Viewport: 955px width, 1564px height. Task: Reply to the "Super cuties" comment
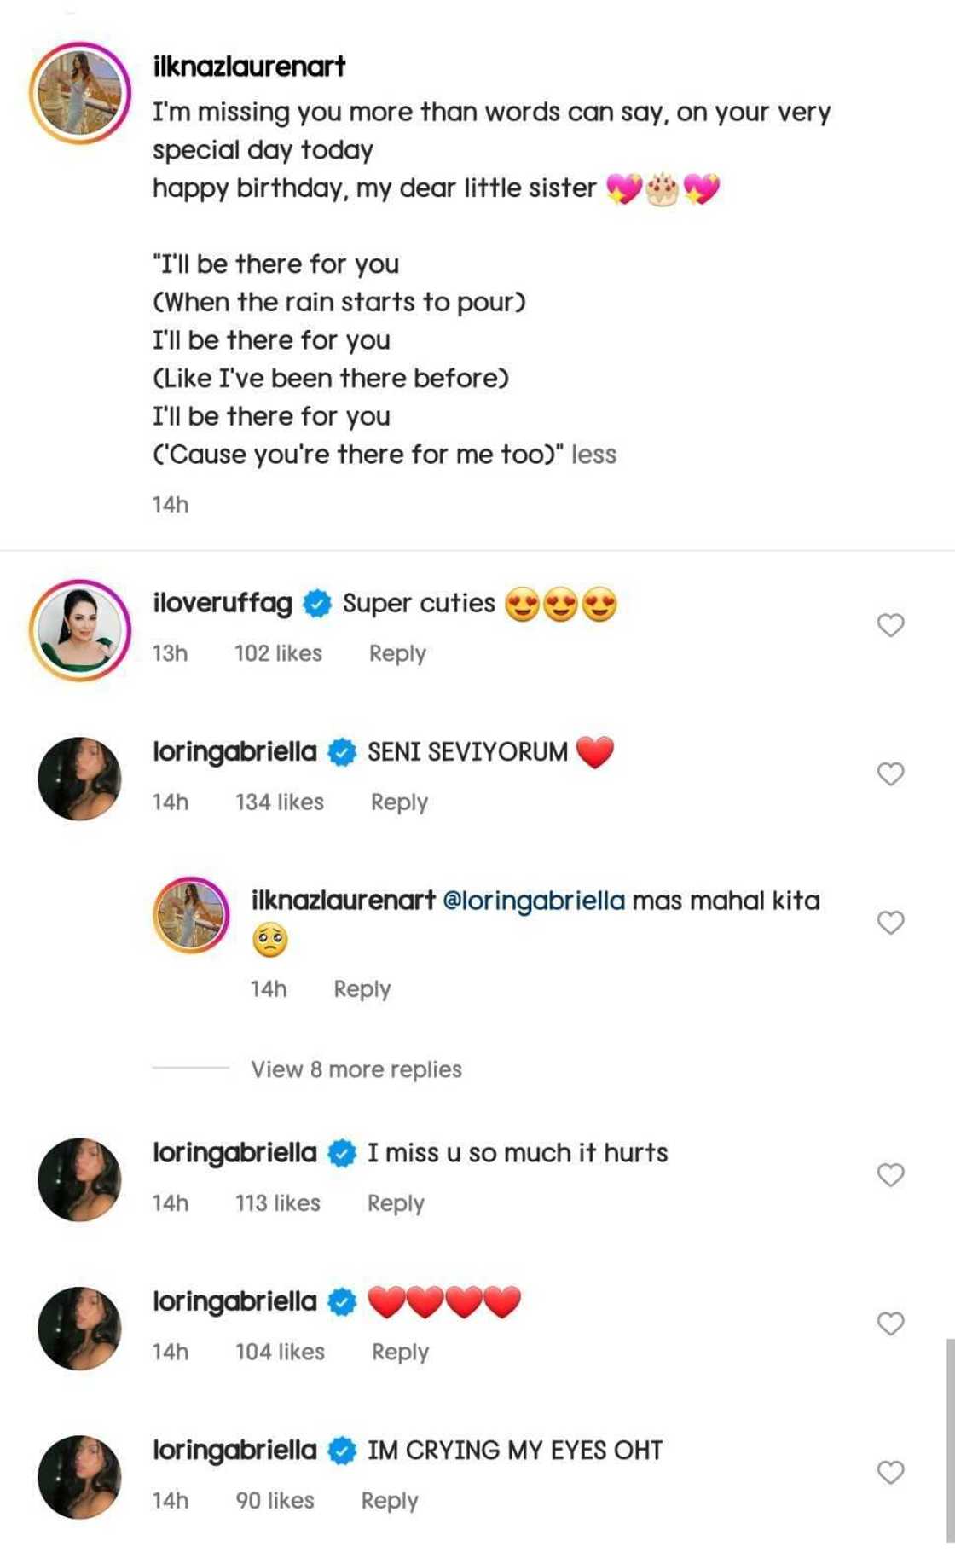(x=396, y=653)
